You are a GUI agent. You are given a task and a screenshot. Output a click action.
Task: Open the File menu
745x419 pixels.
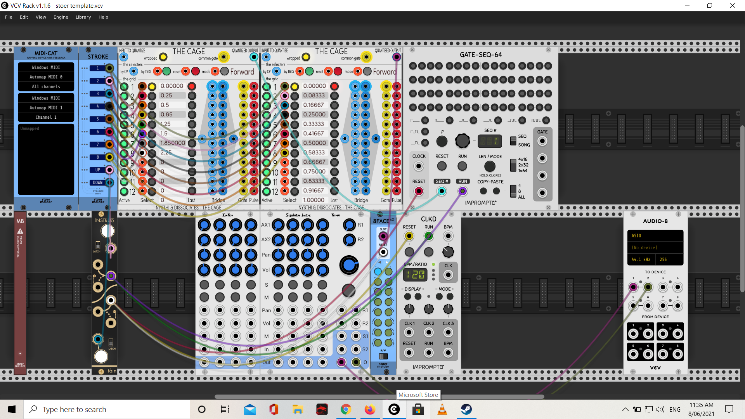coord(9,17)
